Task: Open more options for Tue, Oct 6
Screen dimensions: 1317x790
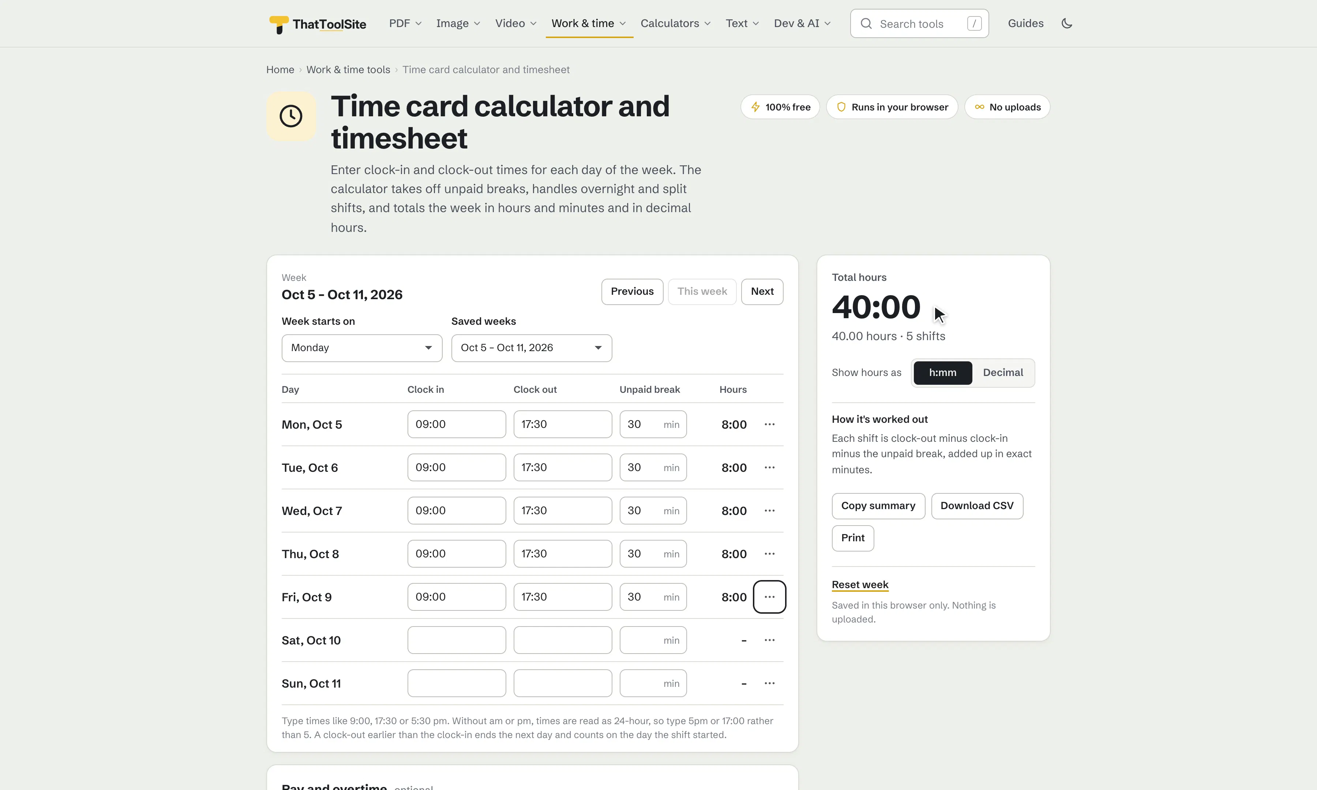Action: [x=769, y=467]
